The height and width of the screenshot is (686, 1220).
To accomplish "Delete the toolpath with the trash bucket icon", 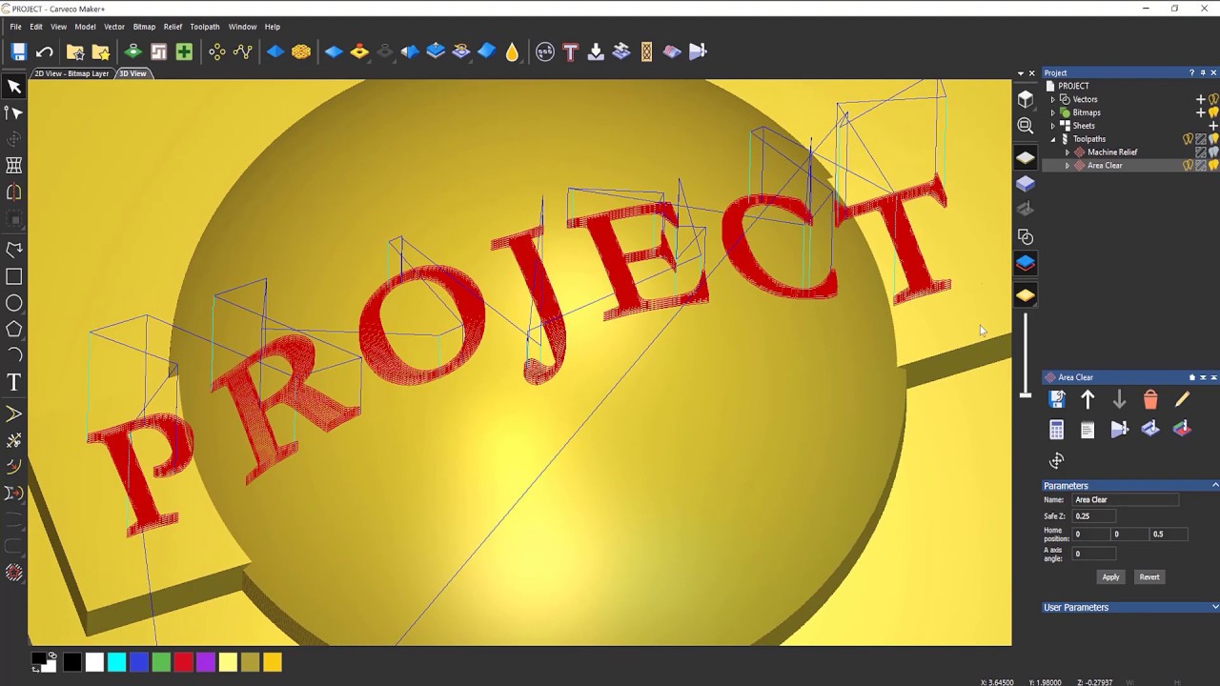I will tap(1150, 399).
